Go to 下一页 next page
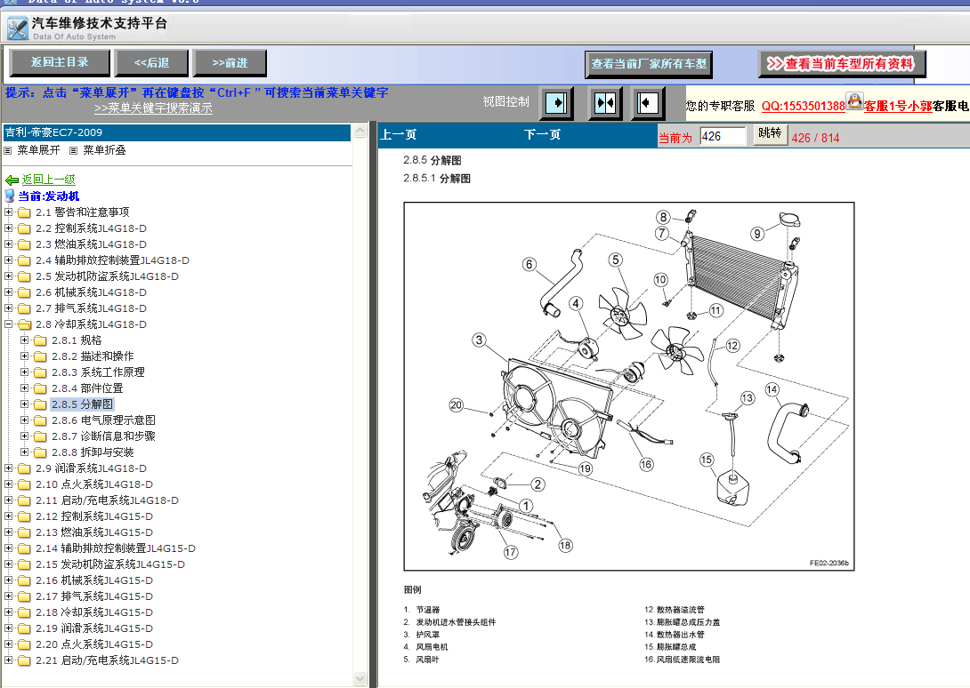Screen dimensions: 970x688 (x=542, y=134)
